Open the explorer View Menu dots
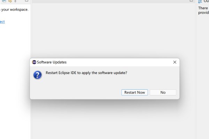Image resolution: width=209 pixels, height=139 pixels. (x=15, y=1)
